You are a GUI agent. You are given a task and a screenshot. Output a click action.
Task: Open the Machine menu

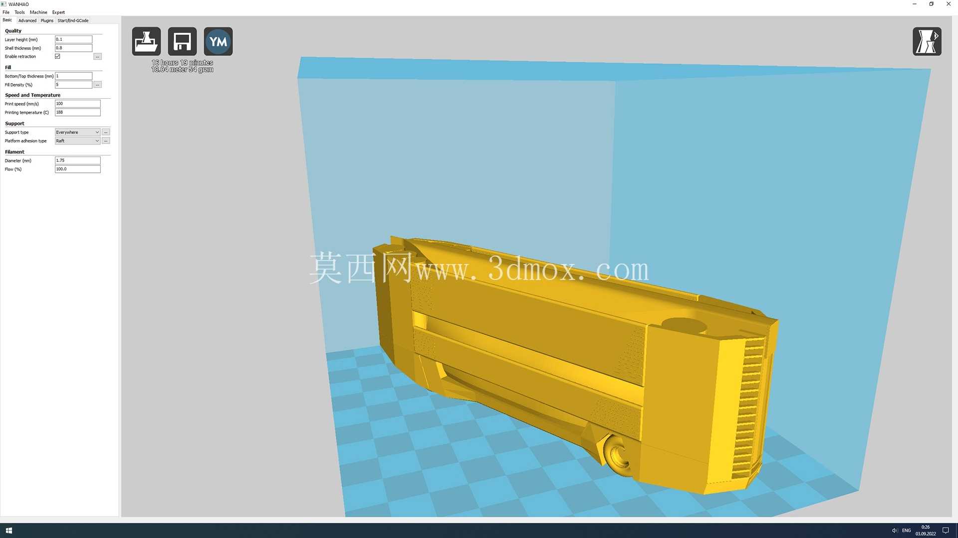(38, 12)
